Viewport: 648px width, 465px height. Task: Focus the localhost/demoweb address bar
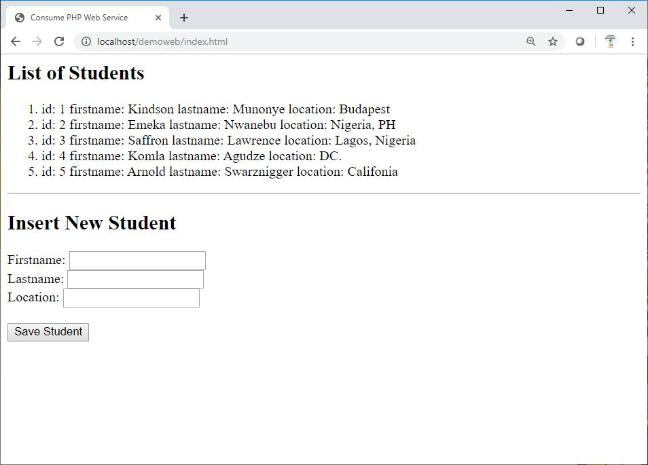306,41
